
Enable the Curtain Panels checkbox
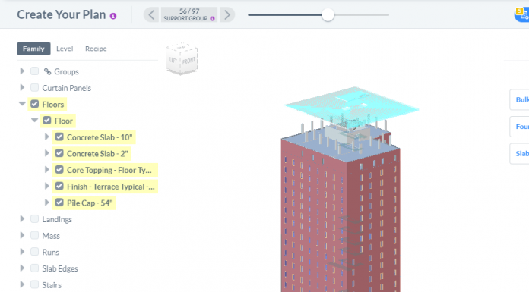34,87
